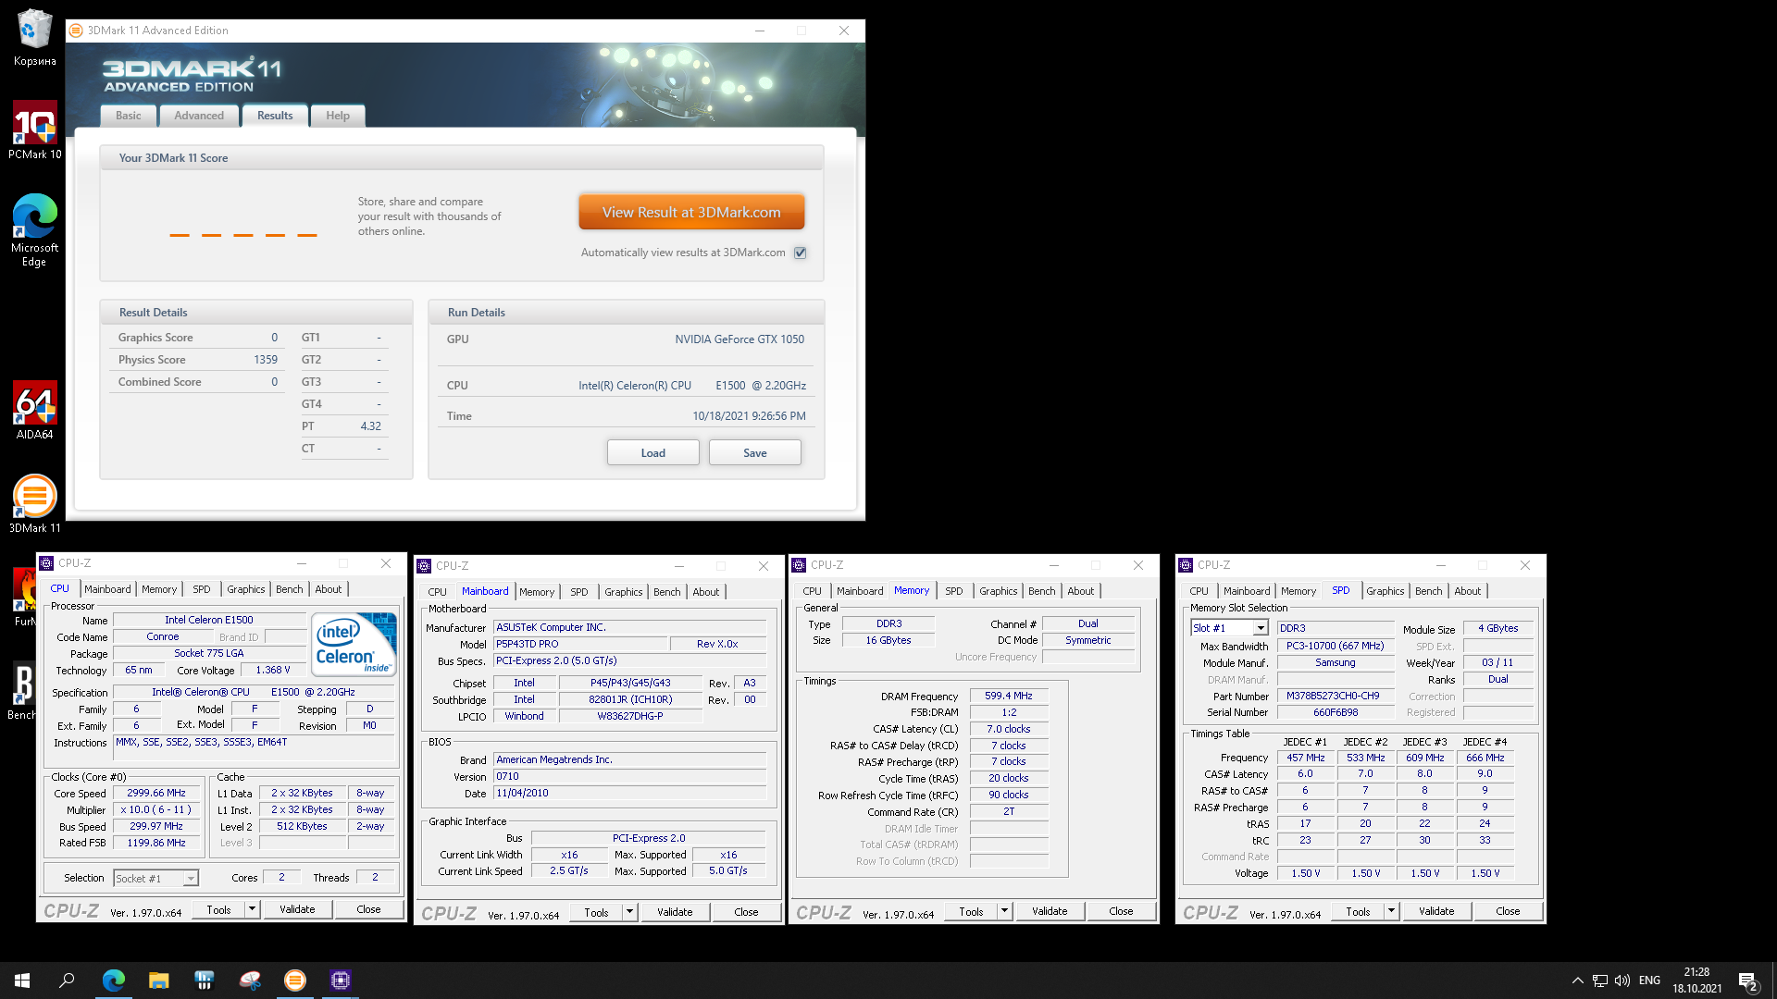Click the BIOS date 11/04/2010 field
This screenshot has height=999, width=1777.
630,793
